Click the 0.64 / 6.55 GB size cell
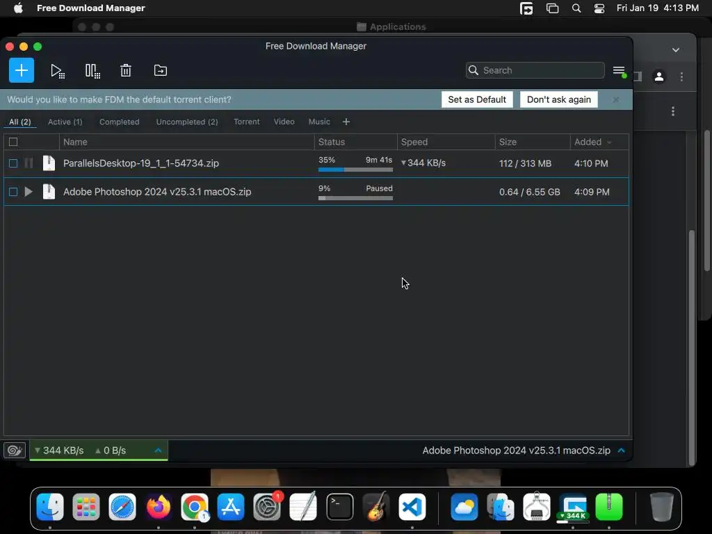Image resolution: width=712 pixels, height=534 pixels. pos(529,192)
